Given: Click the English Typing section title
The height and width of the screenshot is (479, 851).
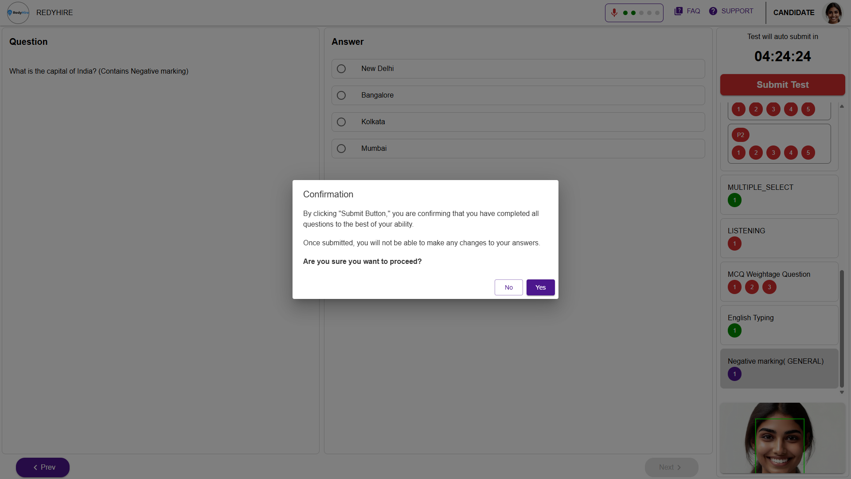Looking at the screenshot, I should (750, 318).
